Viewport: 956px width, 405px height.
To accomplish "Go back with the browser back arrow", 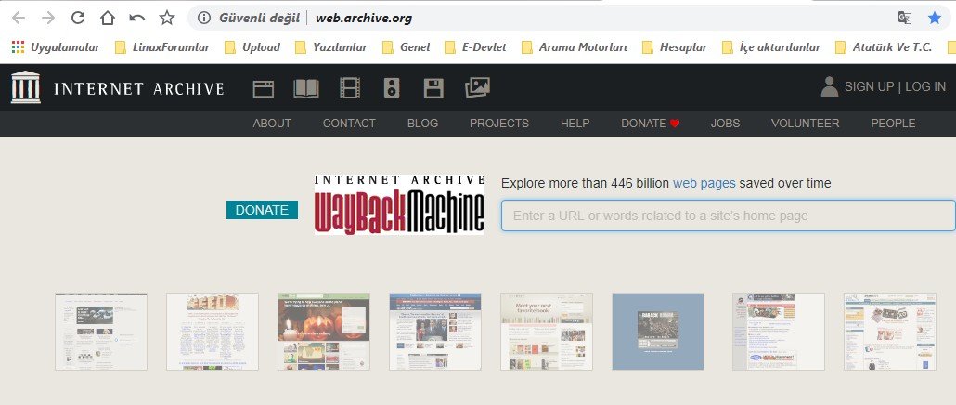I will (x=19, y=18).
